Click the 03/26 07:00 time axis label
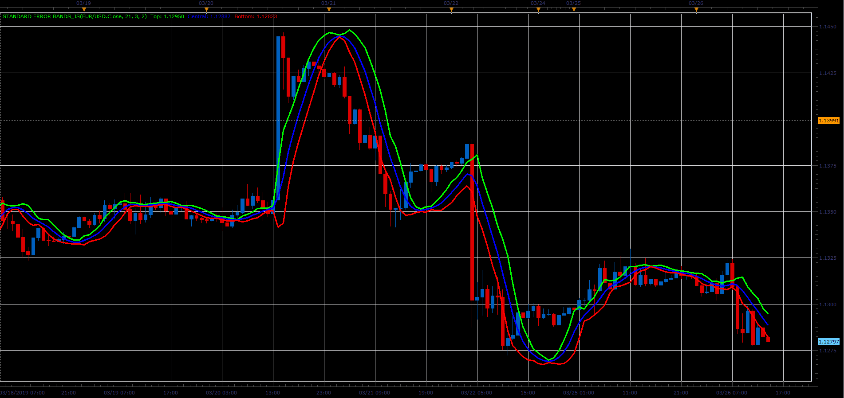The height and width of the screenshot is (398, 844). click(x=732, y=393)
